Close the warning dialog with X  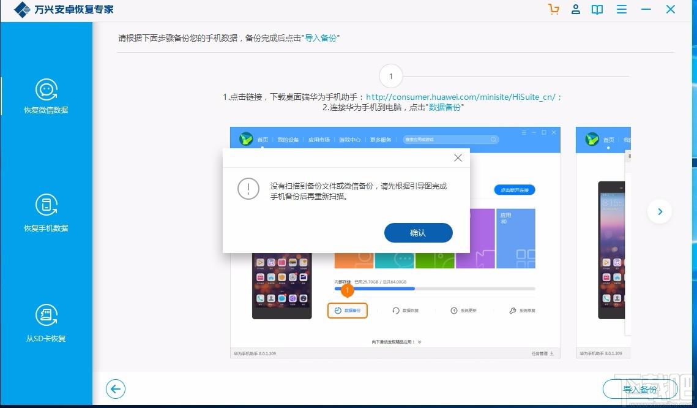[x=458, y=158]
